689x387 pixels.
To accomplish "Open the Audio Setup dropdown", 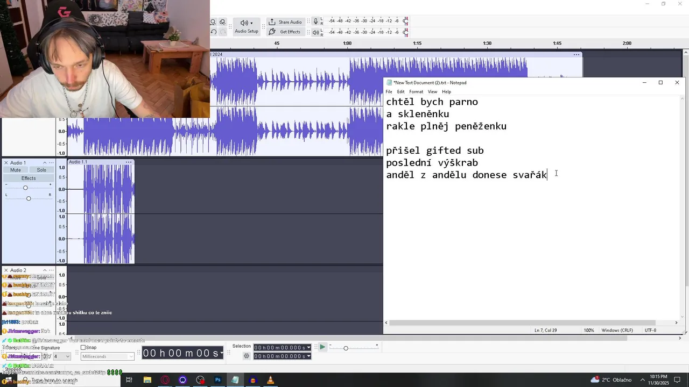I will tap(247, 27).
